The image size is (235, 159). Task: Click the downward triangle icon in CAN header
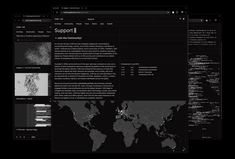(x=180, y=19)
